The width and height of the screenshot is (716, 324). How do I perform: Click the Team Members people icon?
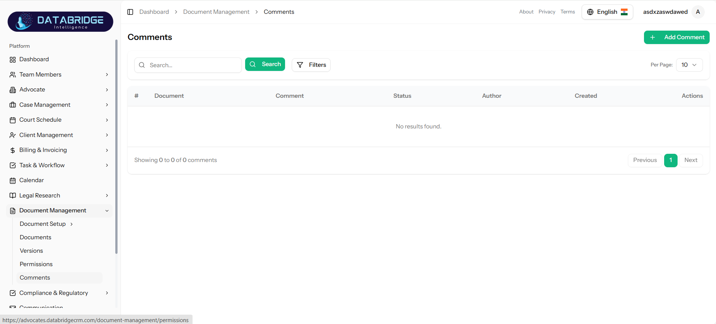[x=13, y=75]
